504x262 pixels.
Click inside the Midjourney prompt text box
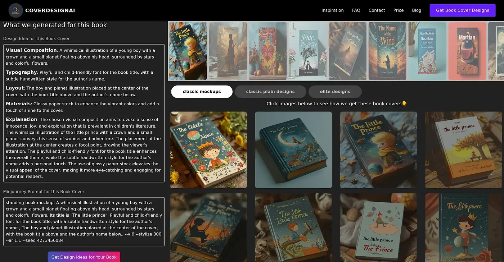pos(84,222)
